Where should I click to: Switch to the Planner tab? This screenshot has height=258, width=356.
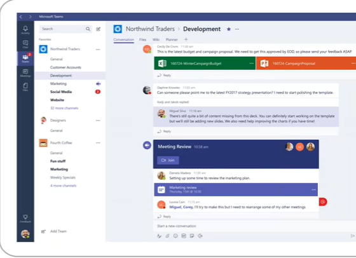point(172,39)
